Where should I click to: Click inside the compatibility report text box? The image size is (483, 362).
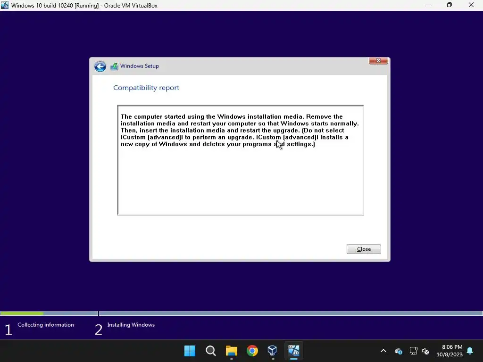(x=241, y=160)
